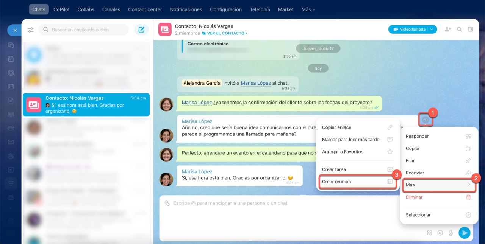Open the Más dropdown in top navigation
Viewport: 485px width, 244px height.
tap(308, 9)
